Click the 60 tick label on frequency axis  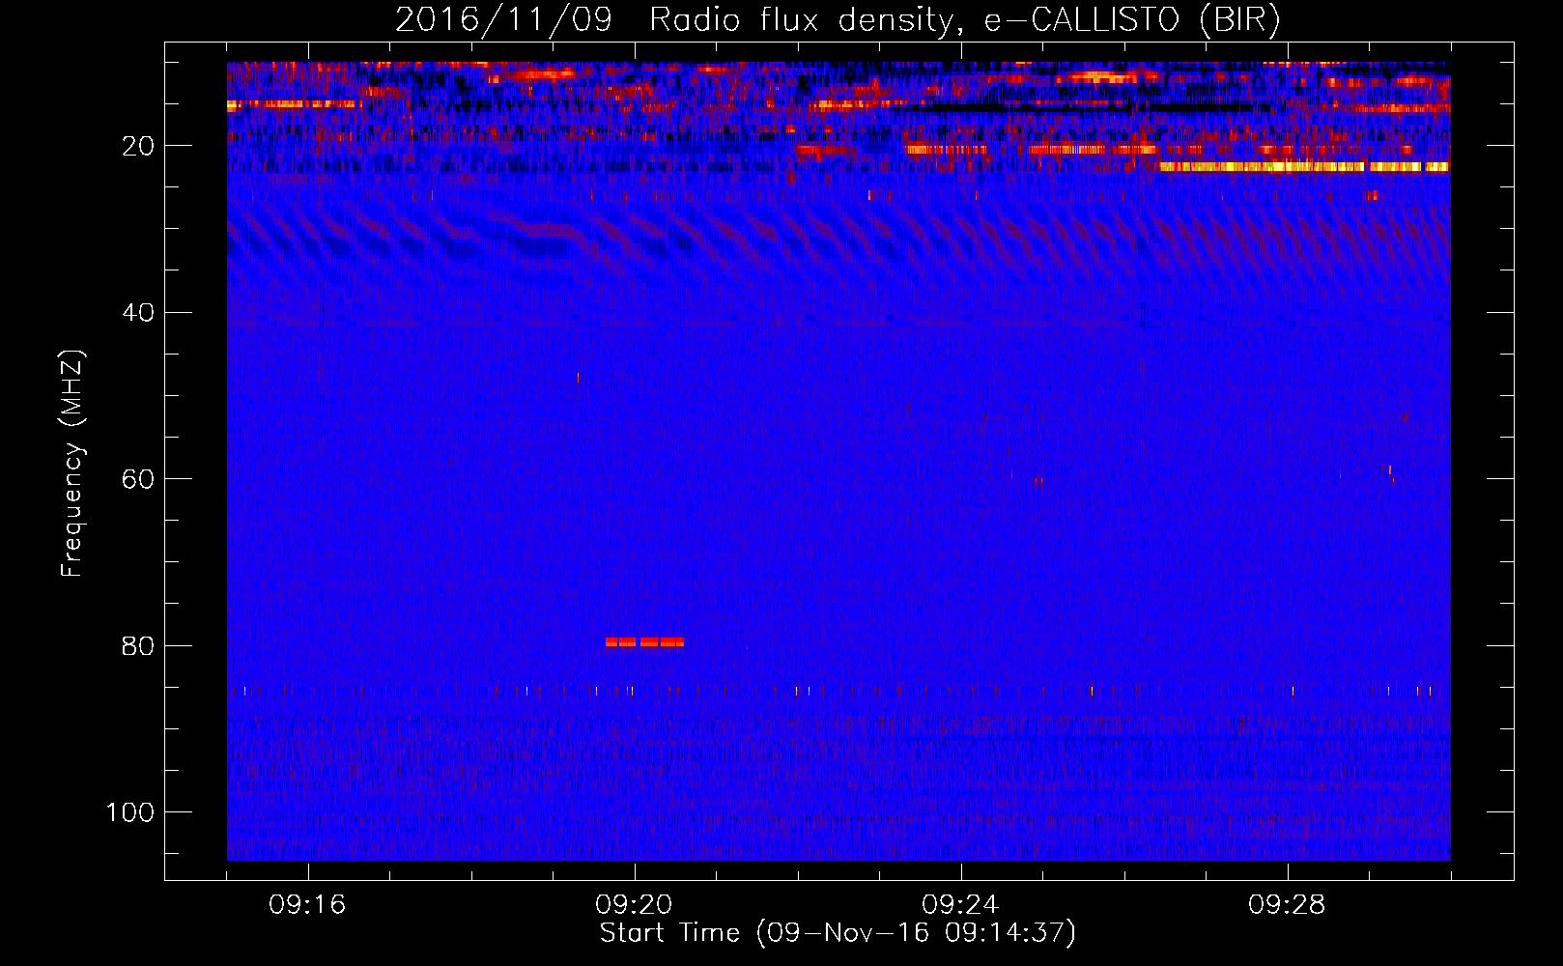pos(138,480)
